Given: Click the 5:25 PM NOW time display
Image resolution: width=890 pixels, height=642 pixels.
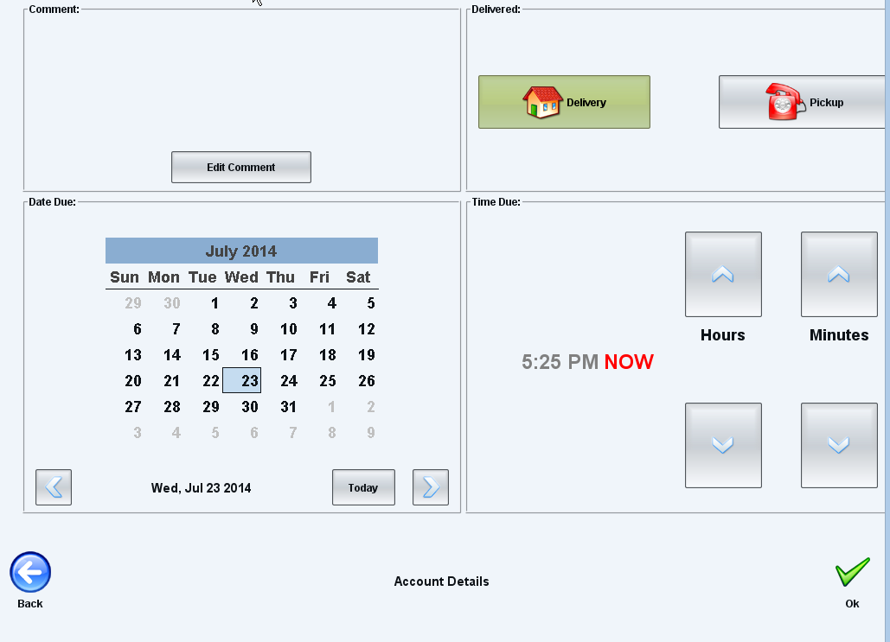Looking at the screenshot, I should click(x=587, y=362).
